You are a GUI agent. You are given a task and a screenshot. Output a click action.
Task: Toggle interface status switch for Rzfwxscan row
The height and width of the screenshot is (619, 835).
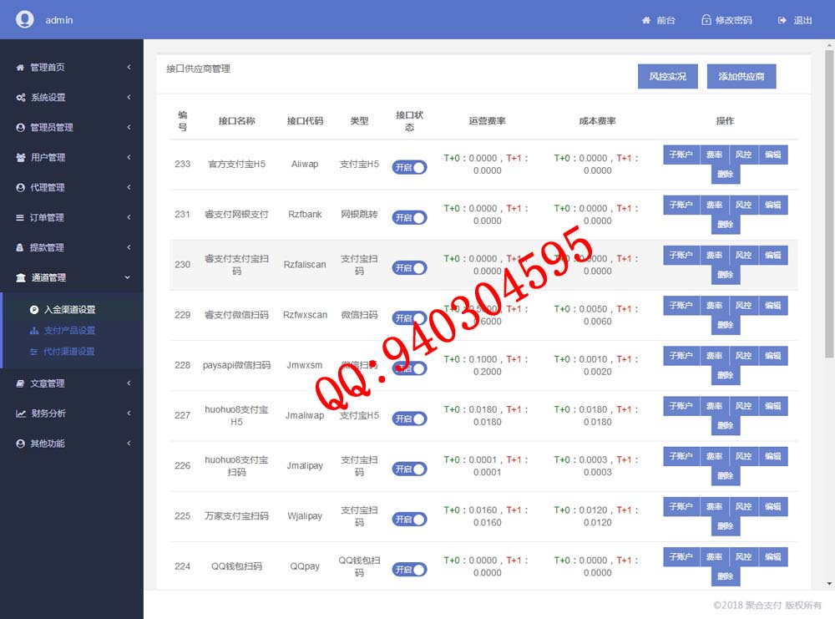(x=409, y=318)
